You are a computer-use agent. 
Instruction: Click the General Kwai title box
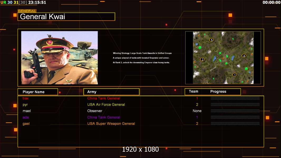(x=66, y=17)
